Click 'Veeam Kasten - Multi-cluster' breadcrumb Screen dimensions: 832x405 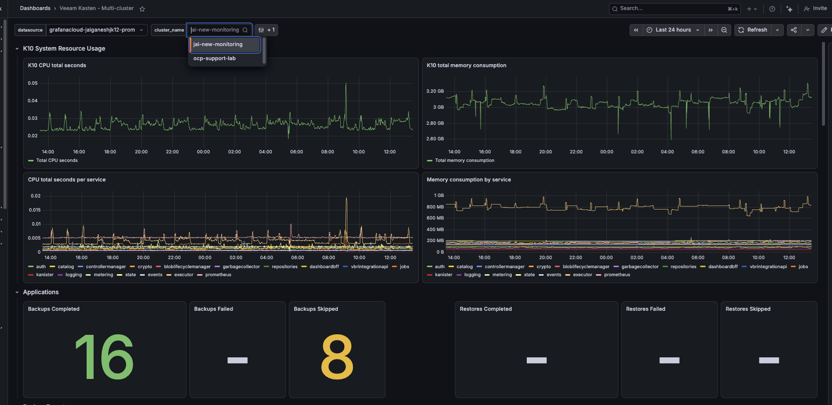(x=97, y=9)
